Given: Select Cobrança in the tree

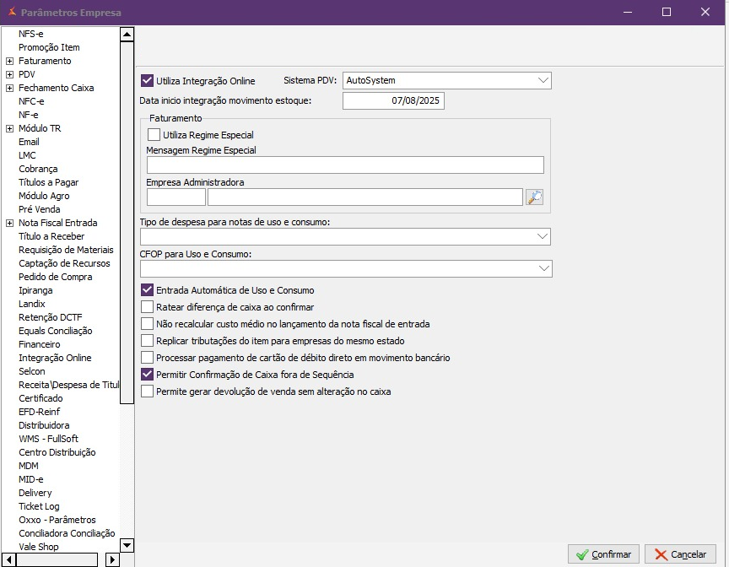Looking at the screenshot, I should pyautogui.click(x=38, y=169).
